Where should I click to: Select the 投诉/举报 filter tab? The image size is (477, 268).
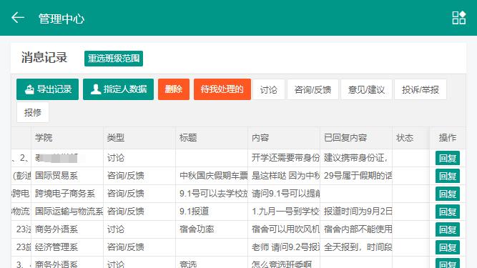click(421, 89)
